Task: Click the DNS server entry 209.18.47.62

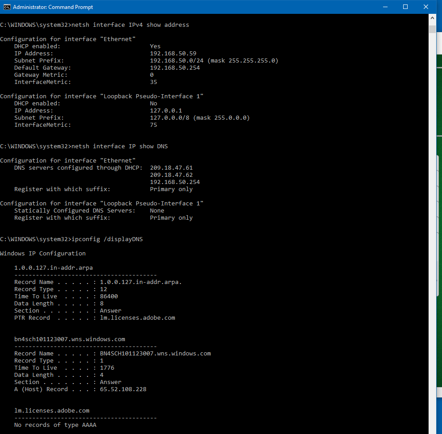Action: tap(171, 175)
